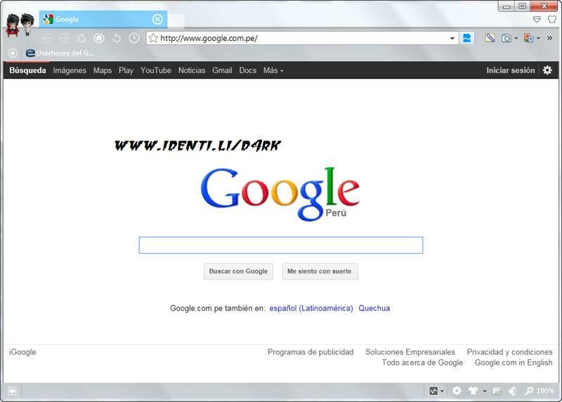Open the screenshot tool dropdown arrow
The width and height of the screenshot is (562, 402).
(516, 39)
